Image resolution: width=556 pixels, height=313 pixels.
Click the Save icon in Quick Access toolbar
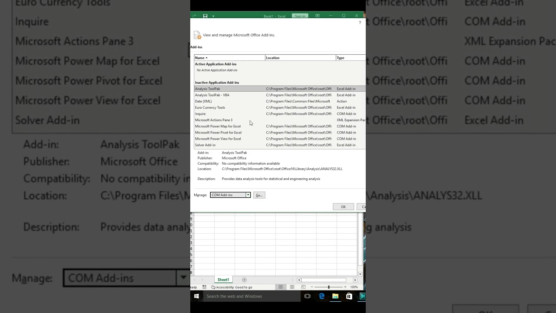click(x=205, y=16)
